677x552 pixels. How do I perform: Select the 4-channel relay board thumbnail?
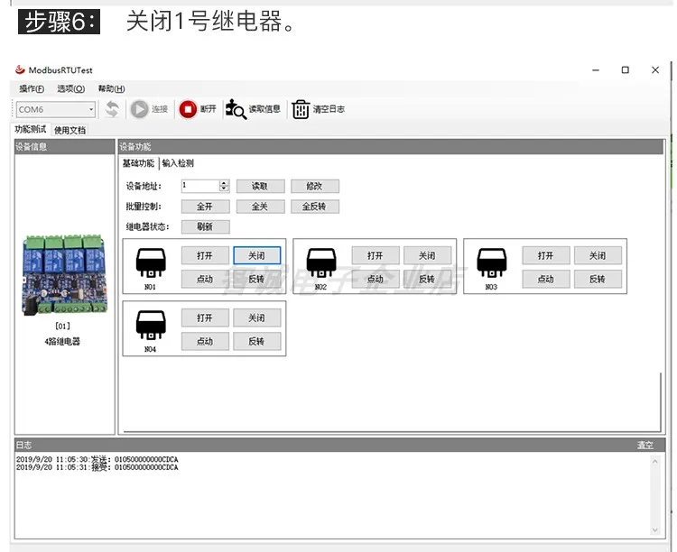64,274
